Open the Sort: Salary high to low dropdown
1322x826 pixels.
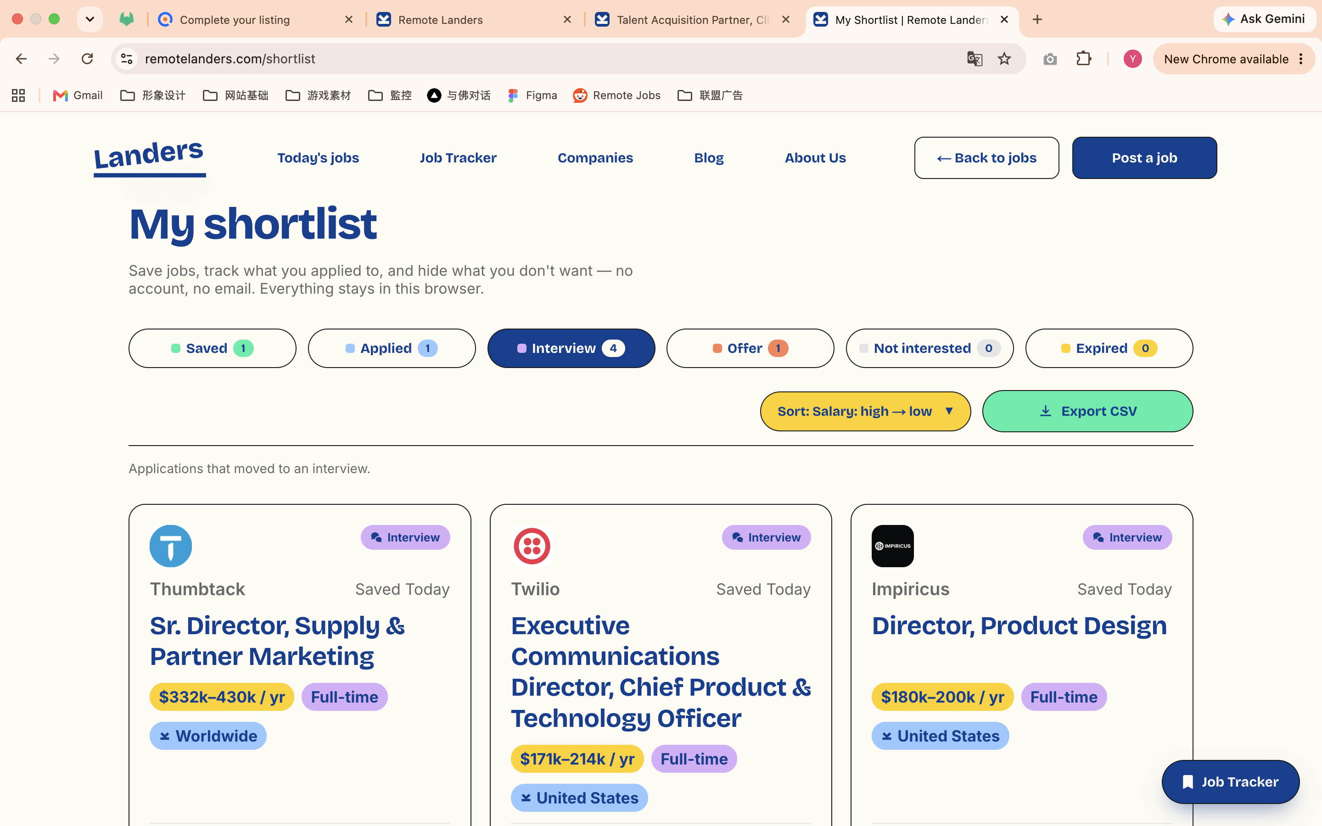(865, 411)
